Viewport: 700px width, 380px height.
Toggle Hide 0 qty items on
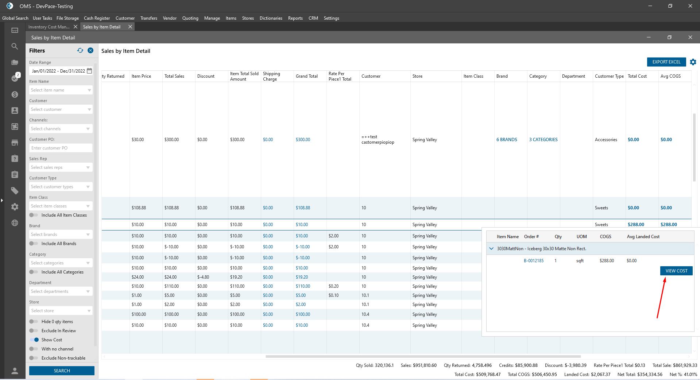coord(34,322)
